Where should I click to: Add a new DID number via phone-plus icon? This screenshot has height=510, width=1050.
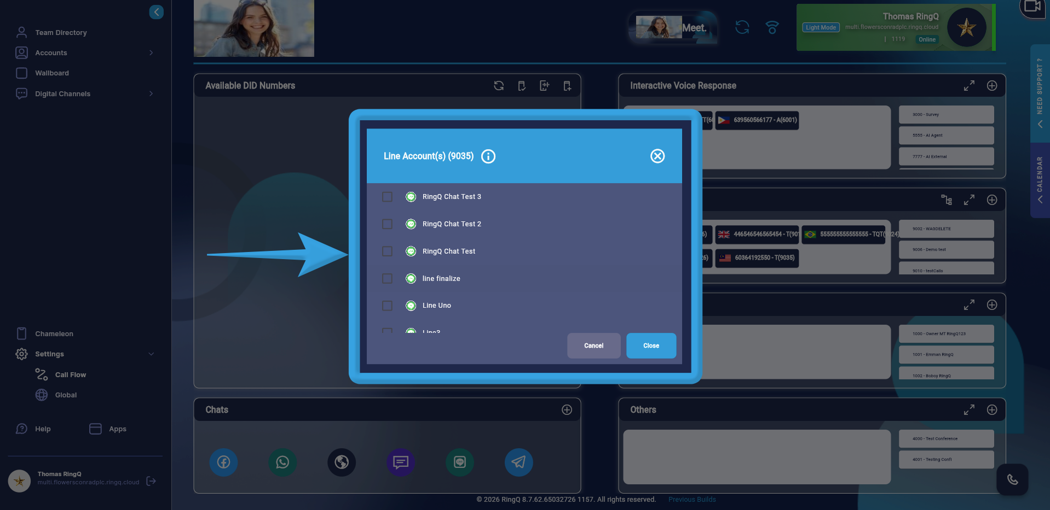tap(567, 86)
